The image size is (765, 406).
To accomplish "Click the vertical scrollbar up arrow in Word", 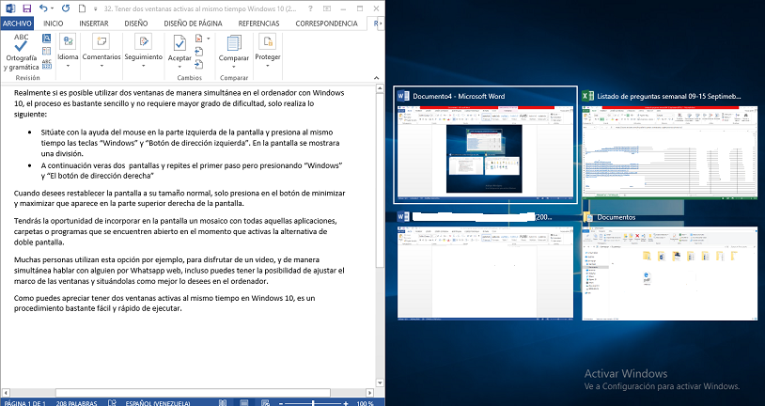I will pyautogui.click(x=380, y=88).
